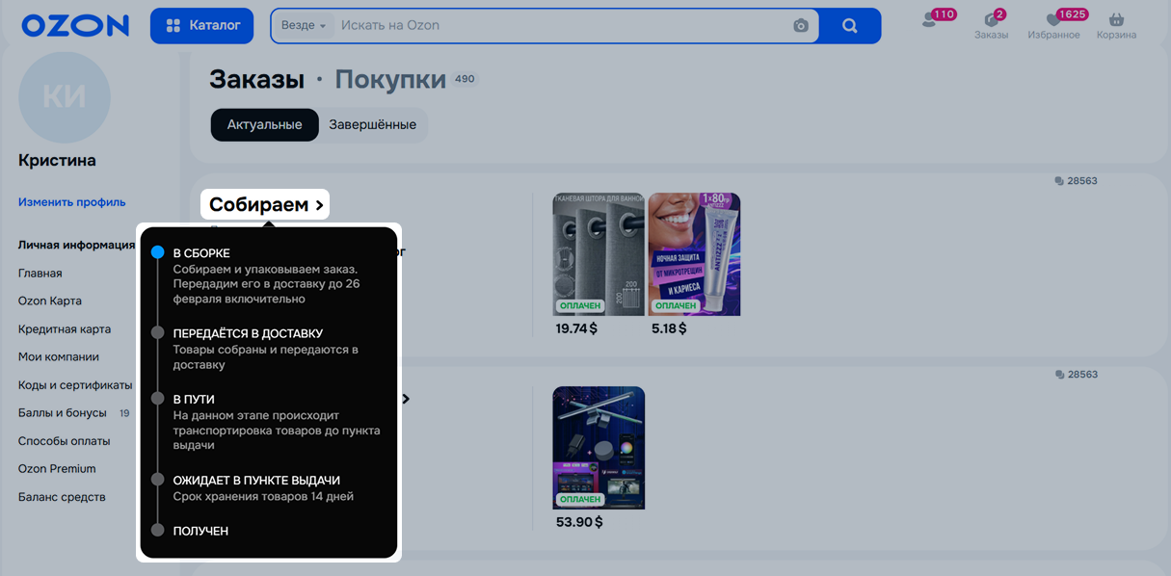Open the toothpaste product thumbnail
The width and height of the screenshot is (1171, 576).
tap(694, 253)
